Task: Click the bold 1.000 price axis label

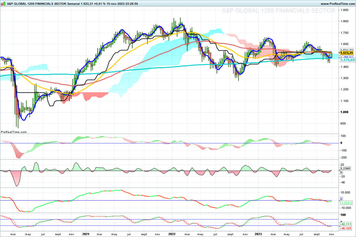Action: click(345, 112)
